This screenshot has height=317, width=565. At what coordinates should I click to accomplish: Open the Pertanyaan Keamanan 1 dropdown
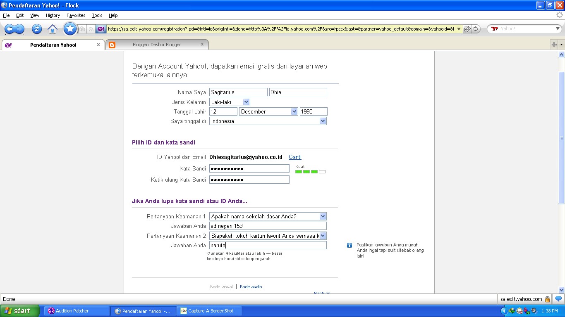coord(268,216)
